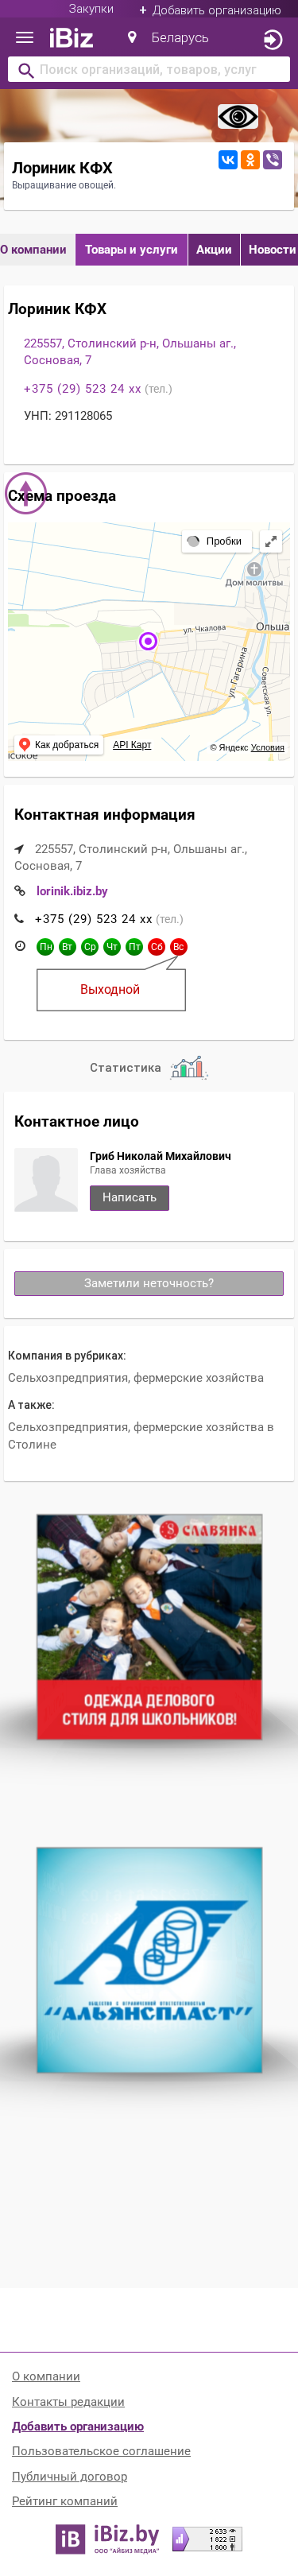Open the Viber contact icon
298x2576 pixels.
tap(272, 159)
